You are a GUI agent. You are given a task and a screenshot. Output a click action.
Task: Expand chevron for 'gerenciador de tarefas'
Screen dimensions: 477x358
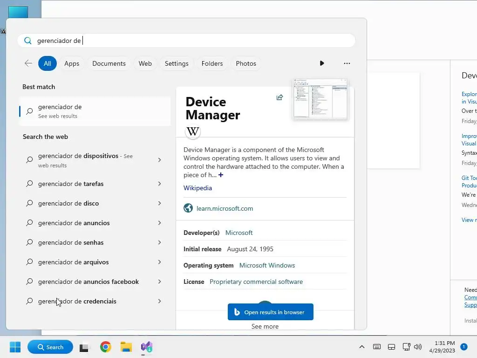(x=159, y=184)
